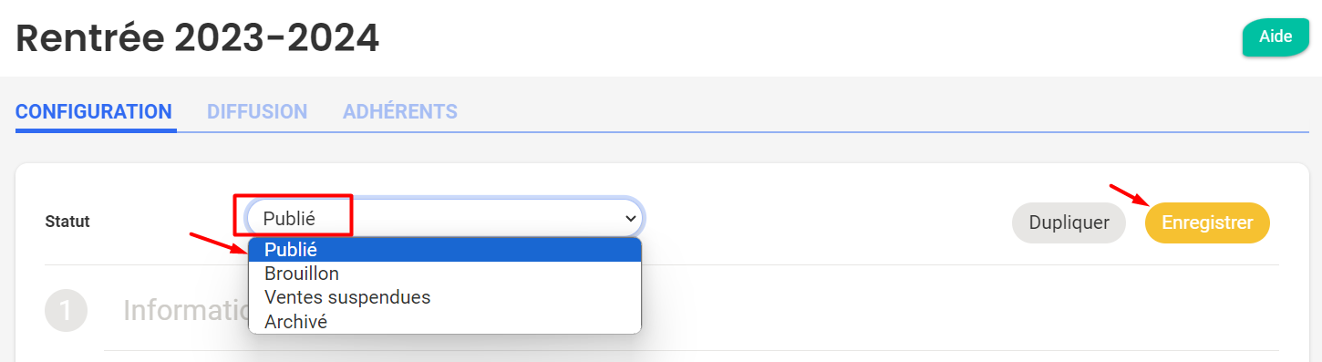Select the CONFIGURATION tab
This screenshot has height=362, width=1322.
coord(94,112)
